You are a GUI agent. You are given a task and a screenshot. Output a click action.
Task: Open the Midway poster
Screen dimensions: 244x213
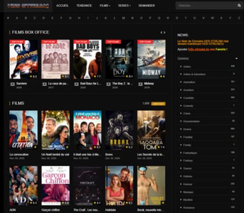coord(152,59)
